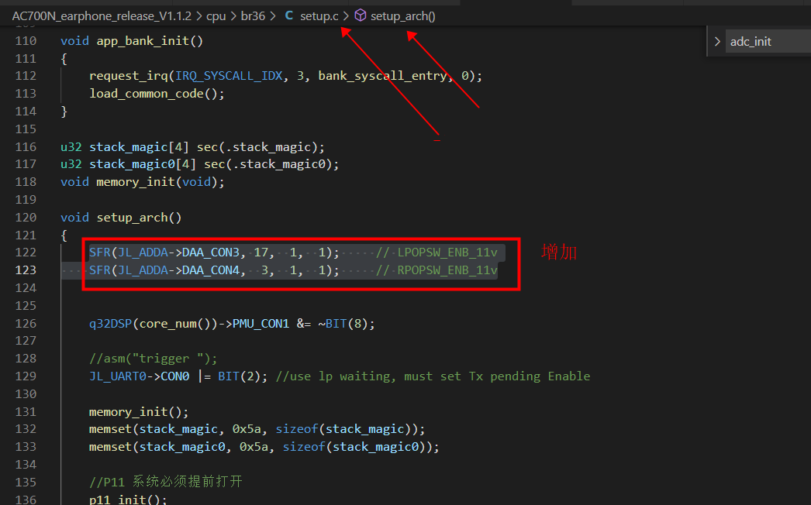Select the setup.c breadcrumb item
The height and width of the screenshot is (505, 811).
tap(319, 16)
